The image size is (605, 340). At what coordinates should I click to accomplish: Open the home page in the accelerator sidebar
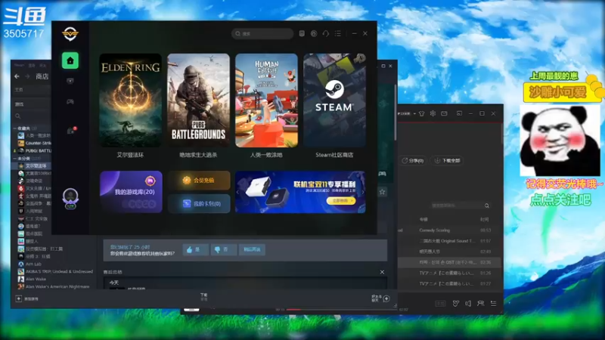coord(70,60)
